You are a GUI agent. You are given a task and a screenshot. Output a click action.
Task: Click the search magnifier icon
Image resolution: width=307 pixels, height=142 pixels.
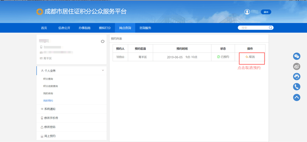[270, 28]
